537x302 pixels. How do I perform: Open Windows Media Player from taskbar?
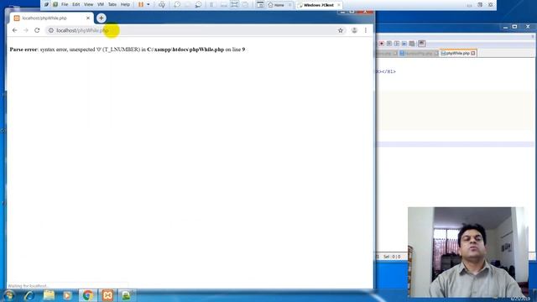click(x=67, y=295)
